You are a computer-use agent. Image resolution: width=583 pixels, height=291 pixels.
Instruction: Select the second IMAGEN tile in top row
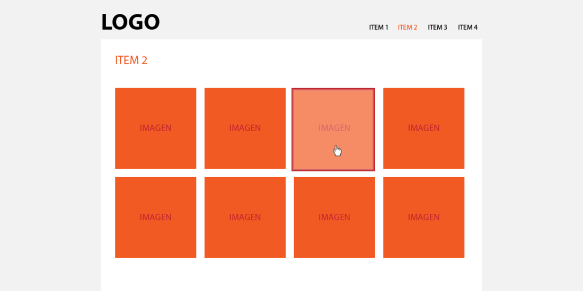pos(245,128)
